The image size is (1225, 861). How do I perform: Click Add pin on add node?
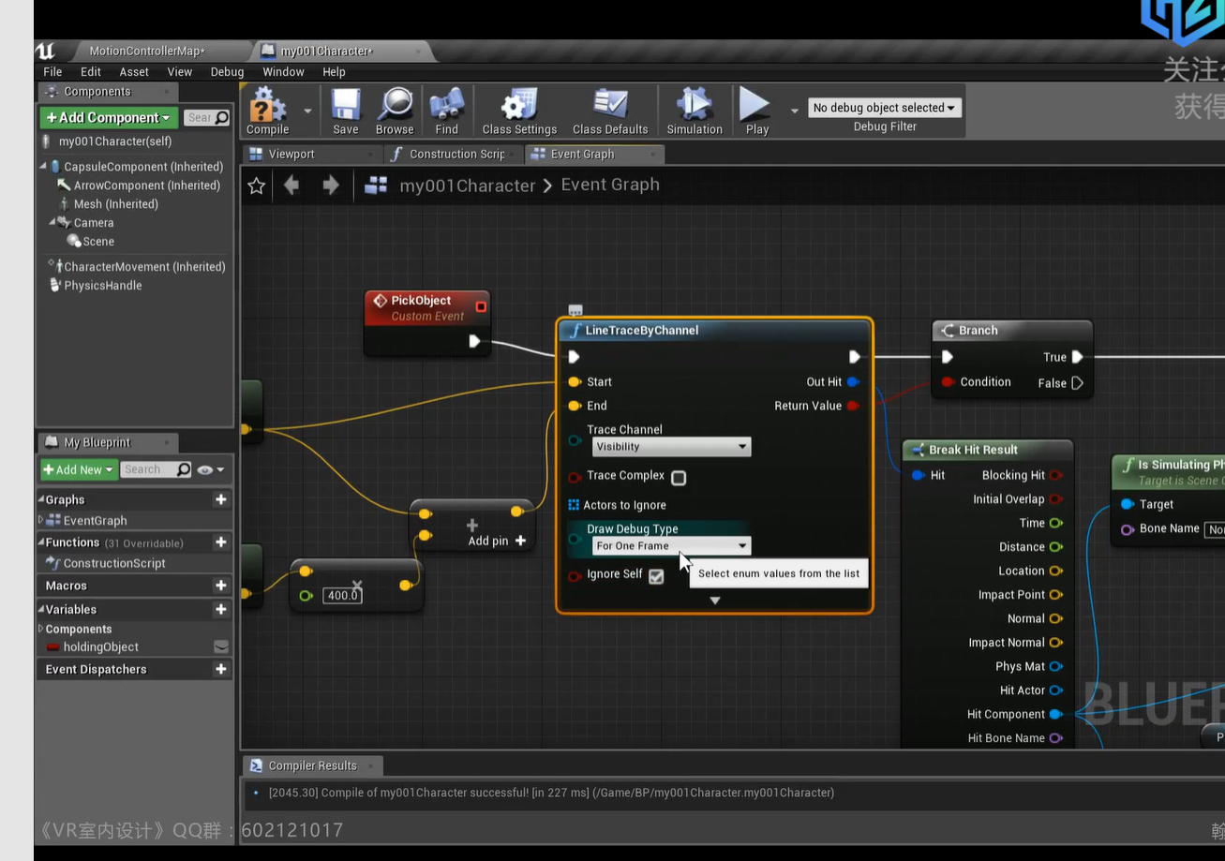click(x=497, y=541)
